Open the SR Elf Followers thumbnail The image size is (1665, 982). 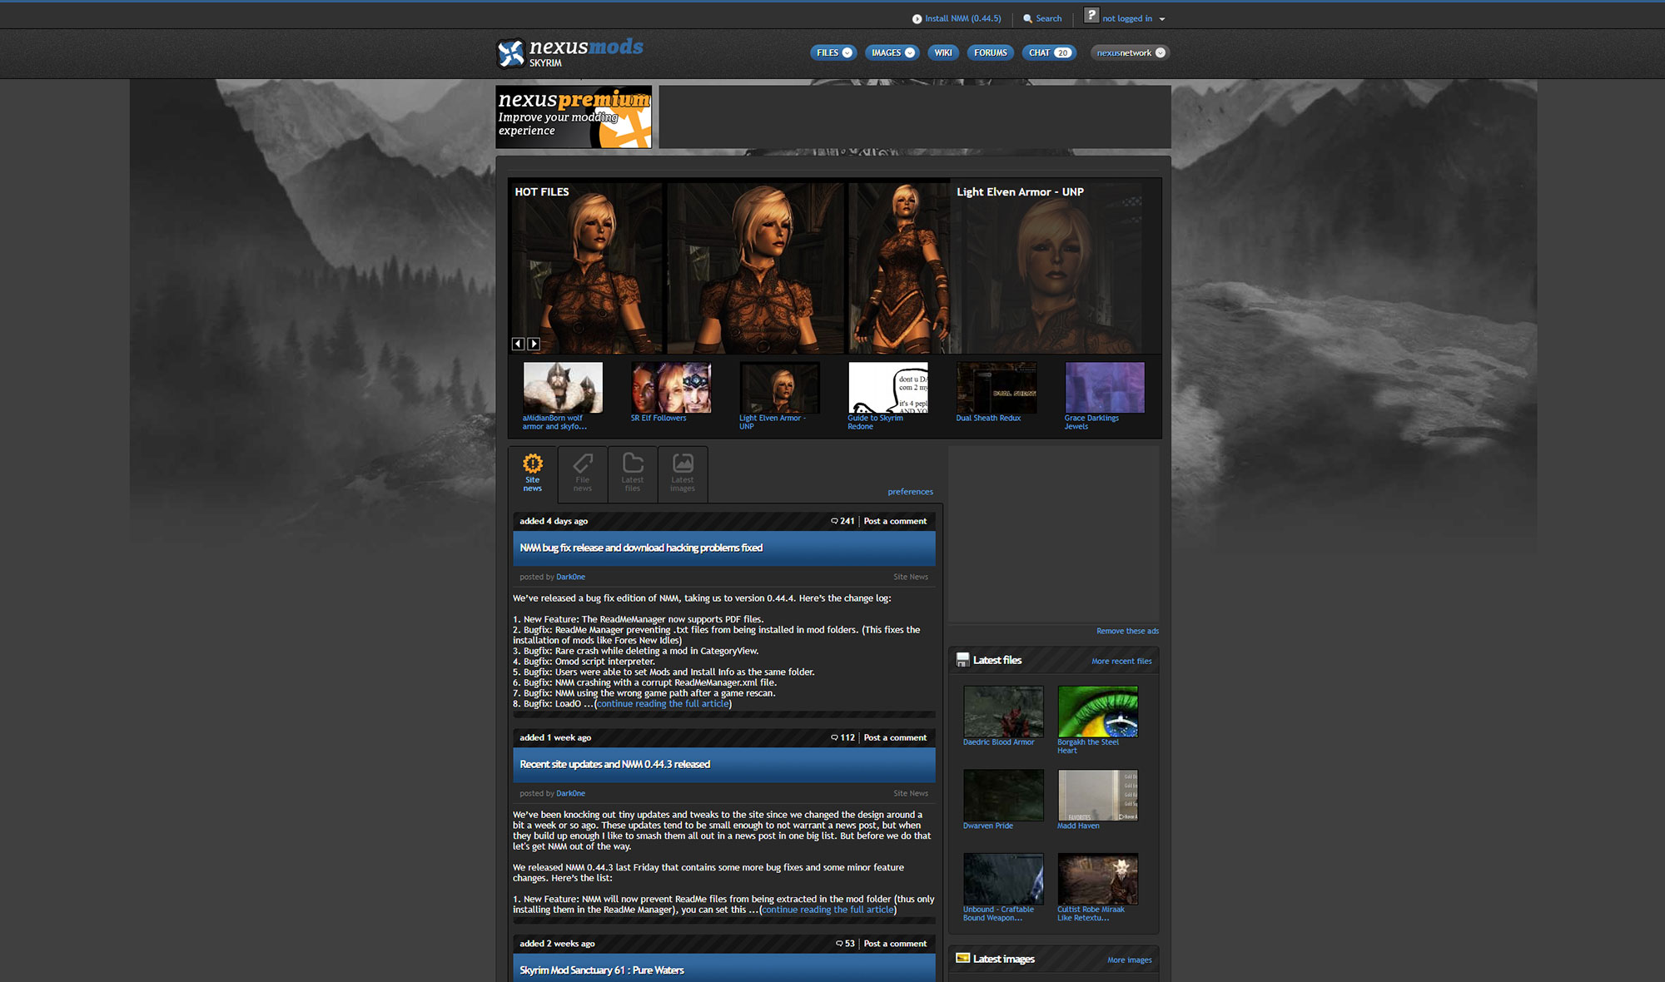pyautogui.click(x=671, y=388)
